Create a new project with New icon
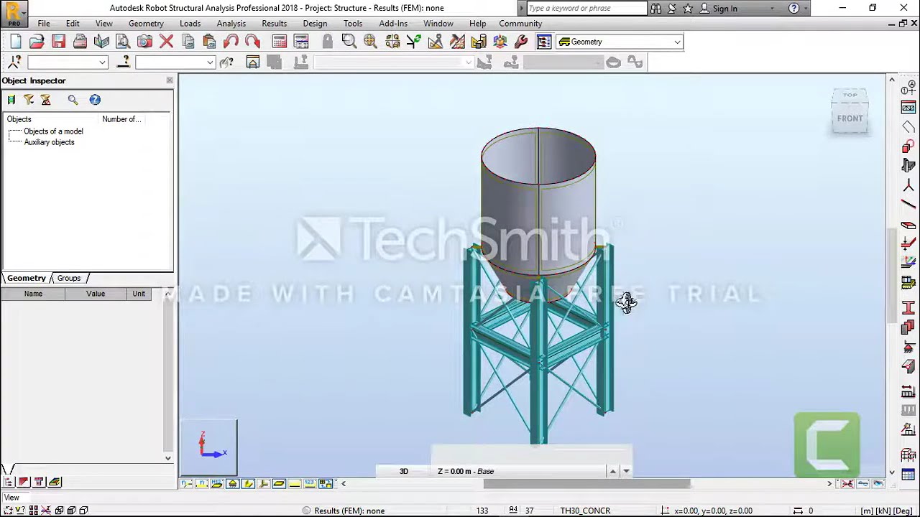This screenshot has width=920, height=517. tap(16, 42)
